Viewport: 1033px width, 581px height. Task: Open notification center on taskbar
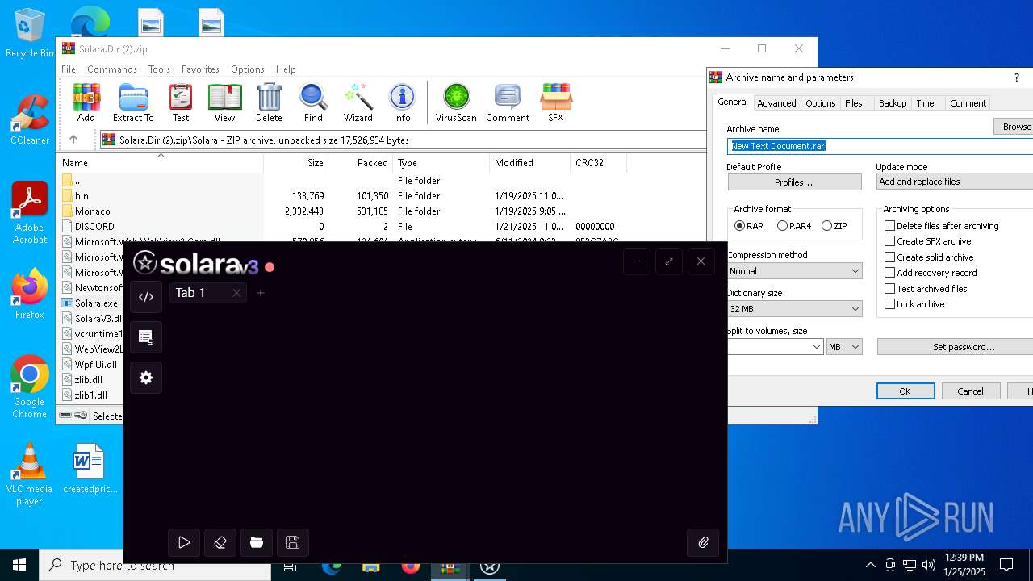(1006, 565)
